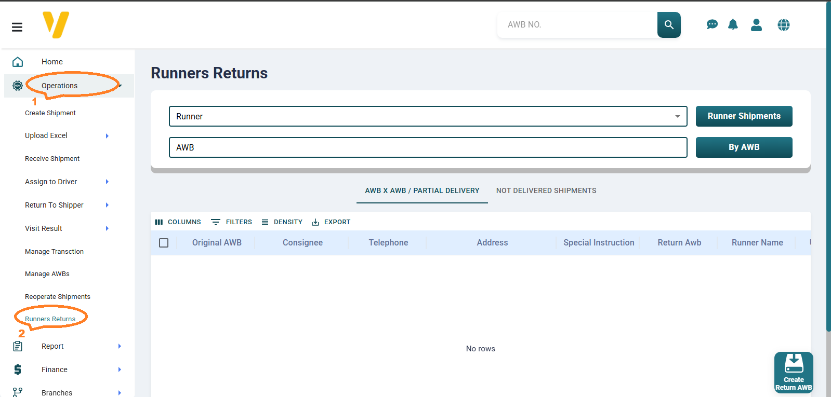Expand the Branches menu arrow
The height and width of the screenshot is (397, 831).
pyautogui.click(x=120, y=393)
